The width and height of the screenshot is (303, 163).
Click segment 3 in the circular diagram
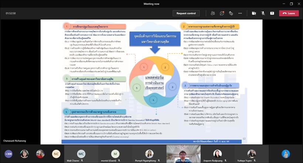point(172,87)
